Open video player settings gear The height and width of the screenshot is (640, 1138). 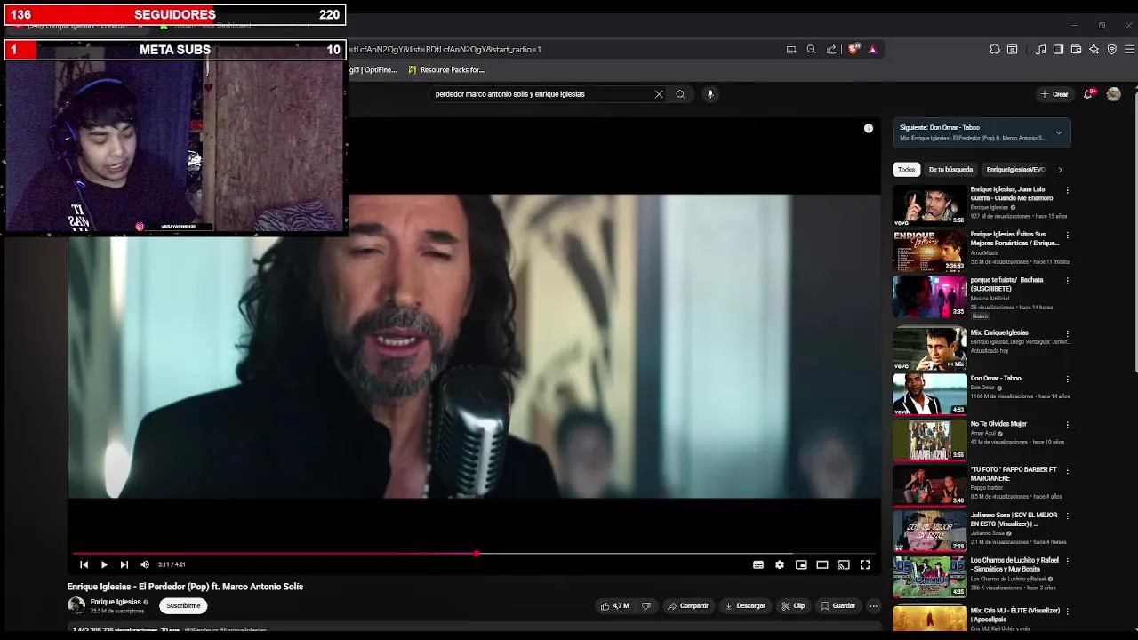tap(780, 564)
